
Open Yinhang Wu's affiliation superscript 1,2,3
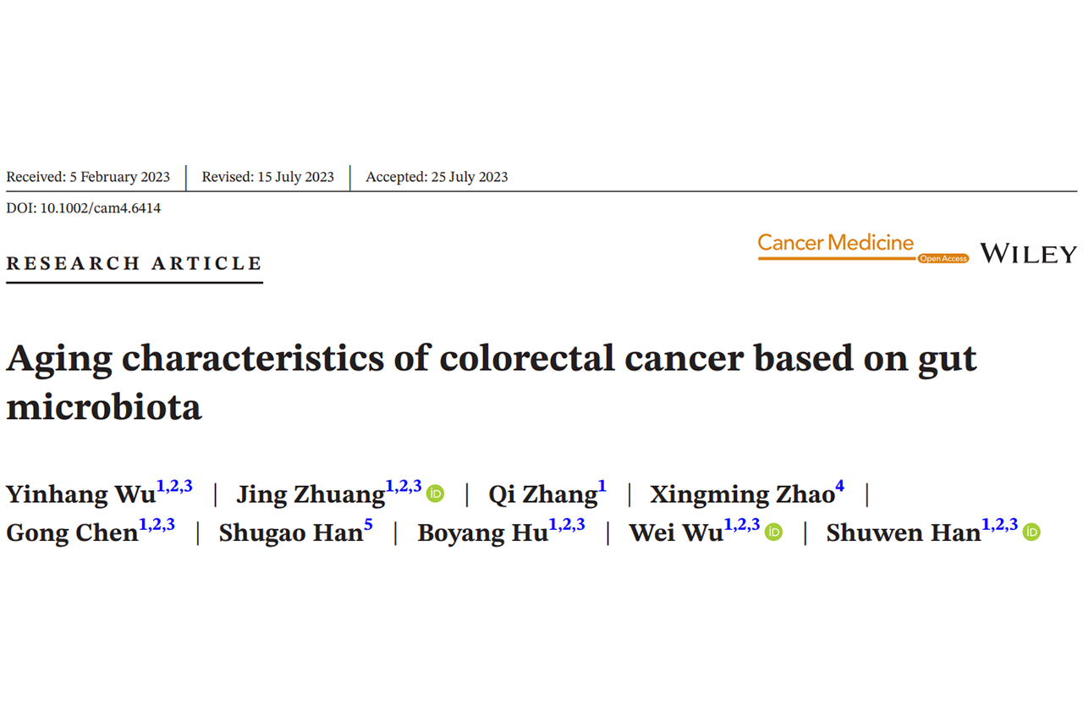[174, 487]
